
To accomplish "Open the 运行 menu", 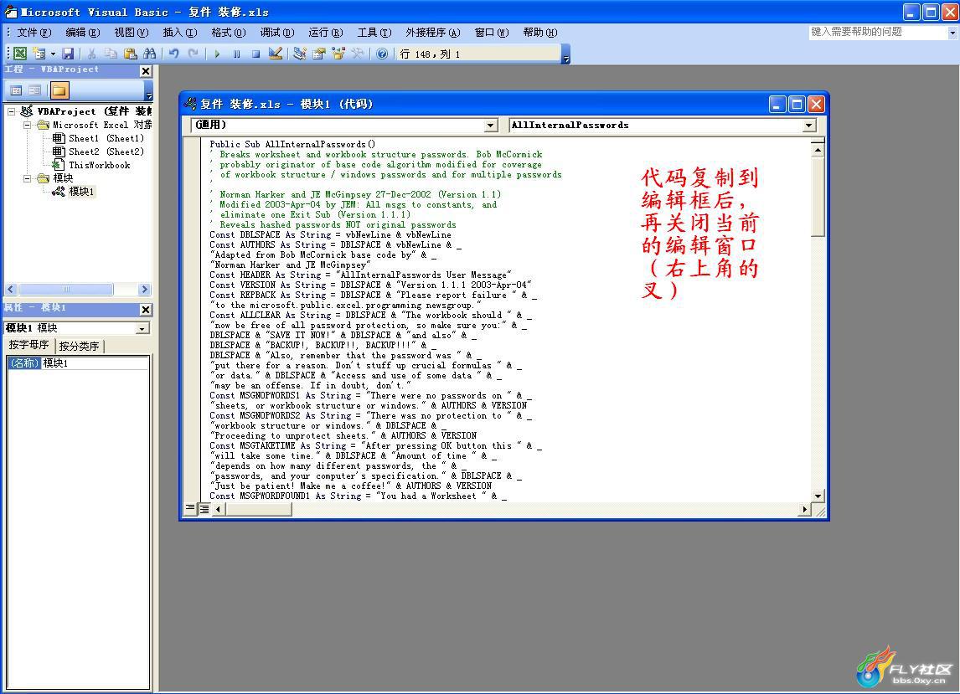I will 326,33.
